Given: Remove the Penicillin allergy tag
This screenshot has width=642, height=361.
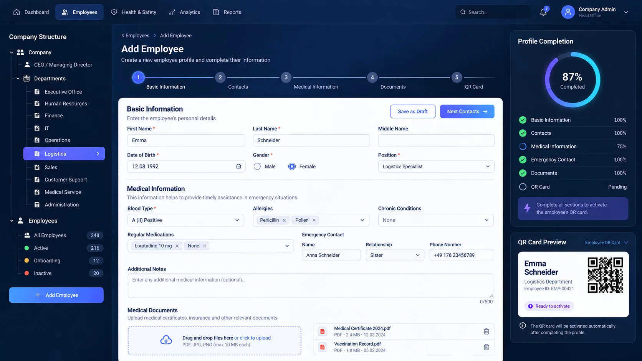Looking at the screenshot, I should coord(284,220).
